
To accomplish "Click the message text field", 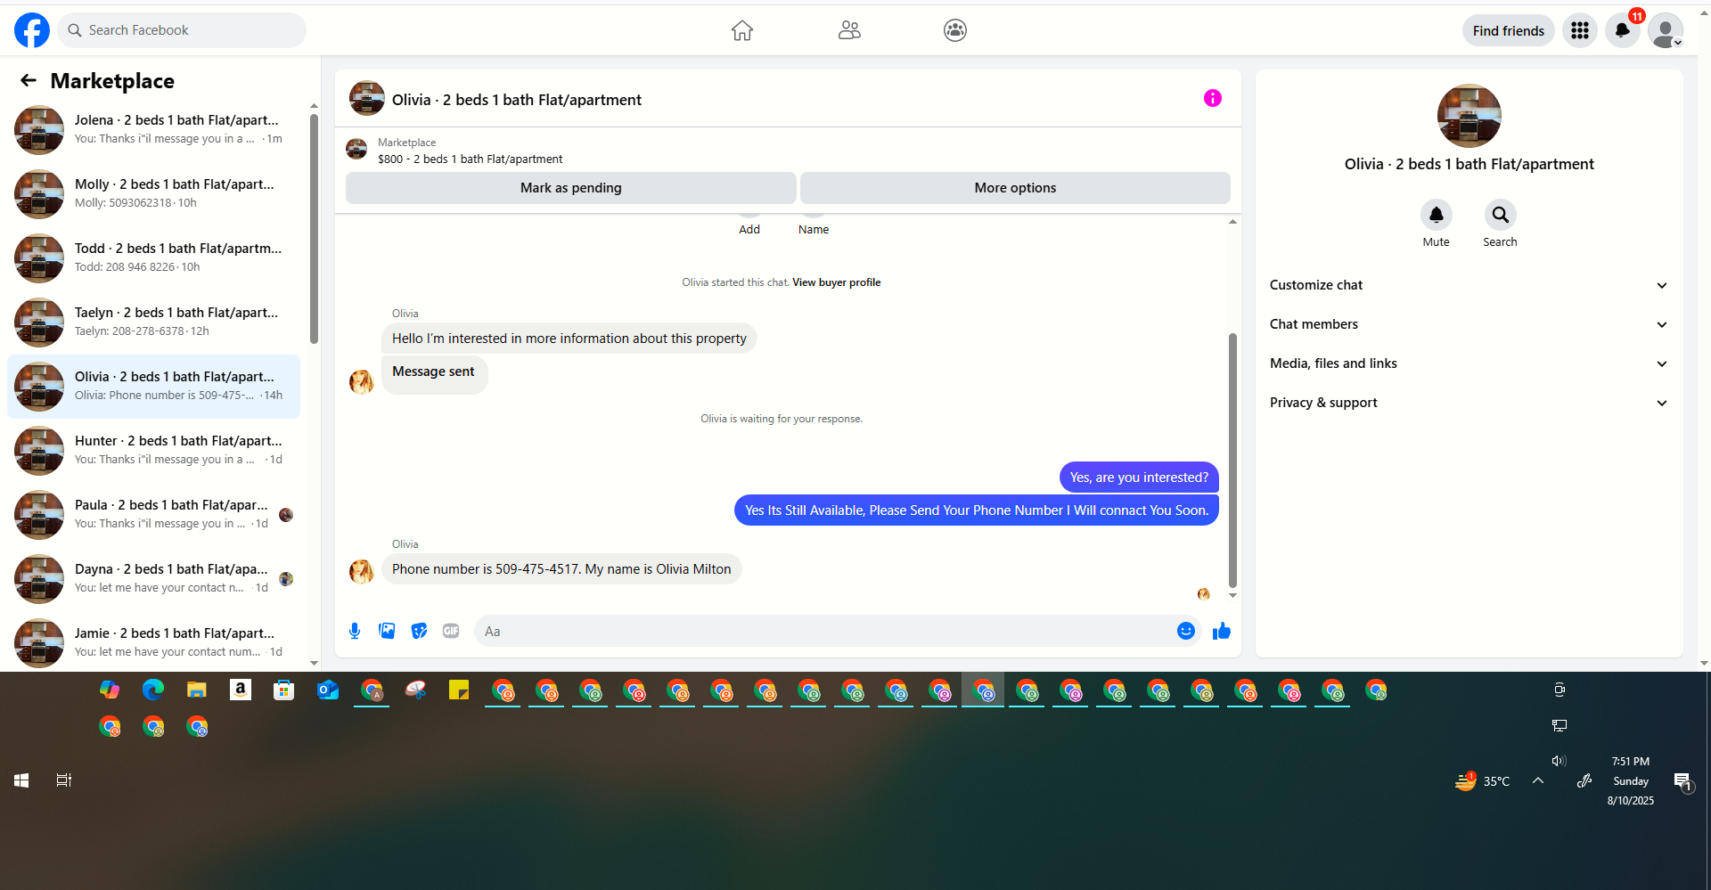I will [x=824, y=631].
